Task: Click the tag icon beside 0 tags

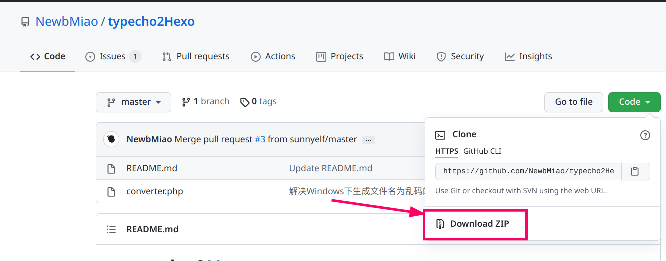Action: (245, 102)
